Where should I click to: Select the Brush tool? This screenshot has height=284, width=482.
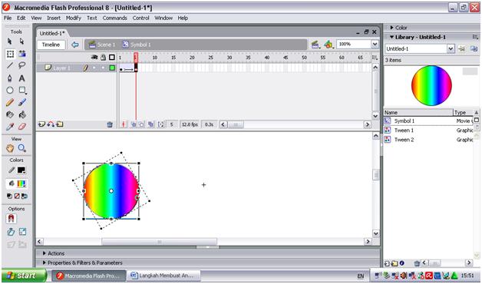pos(21,102)
